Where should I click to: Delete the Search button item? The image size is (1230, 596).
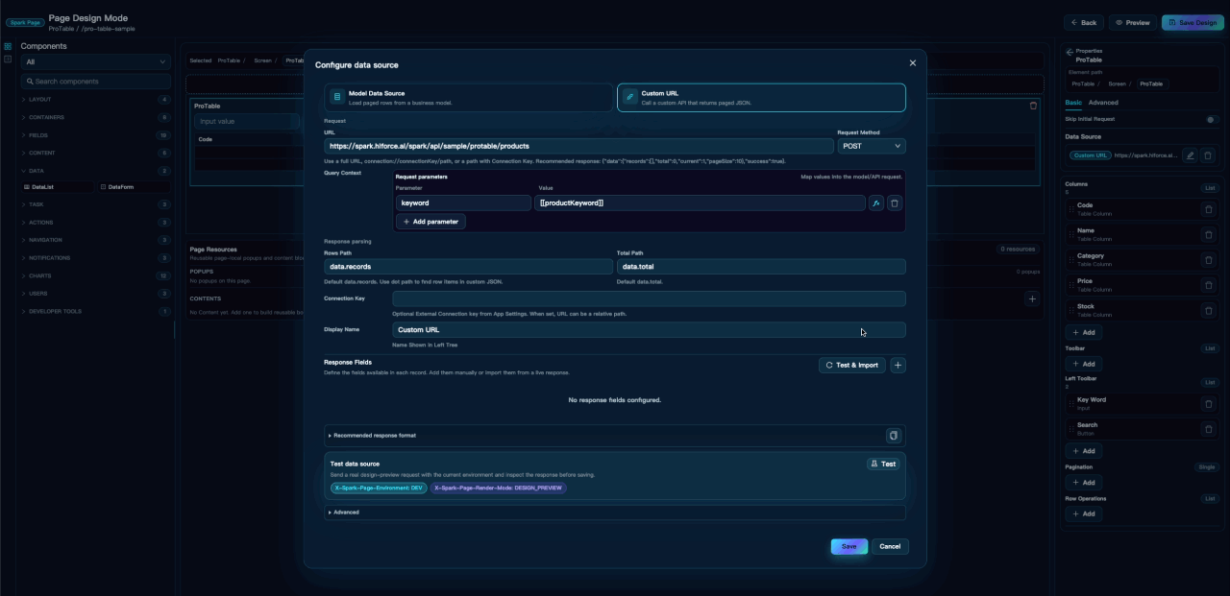(1209, 428)
